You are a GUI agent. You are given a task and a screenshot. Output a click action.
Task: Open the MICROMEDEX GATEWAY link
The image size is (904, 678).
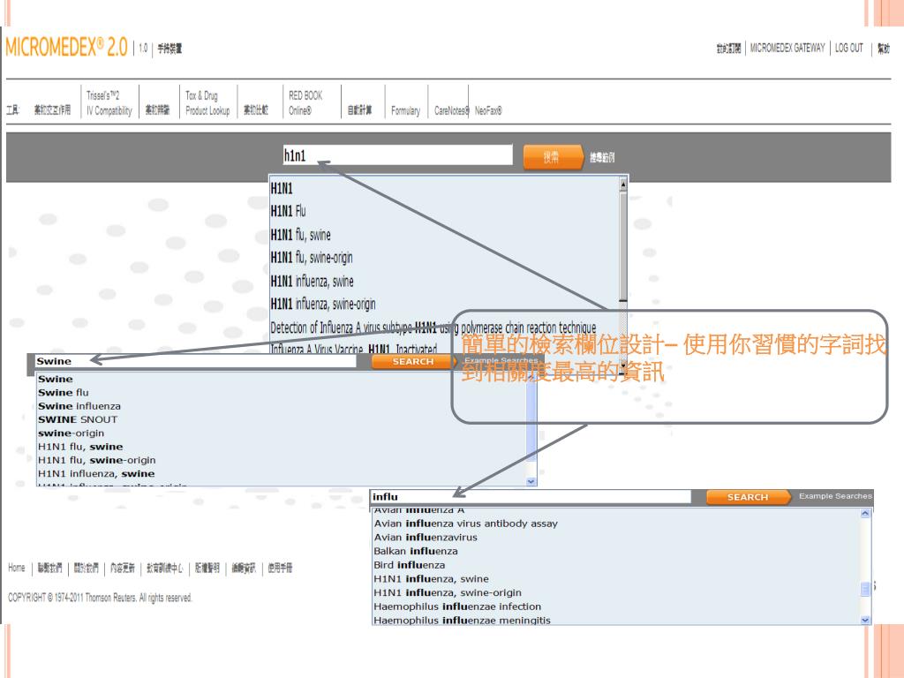tap(787, 48)
